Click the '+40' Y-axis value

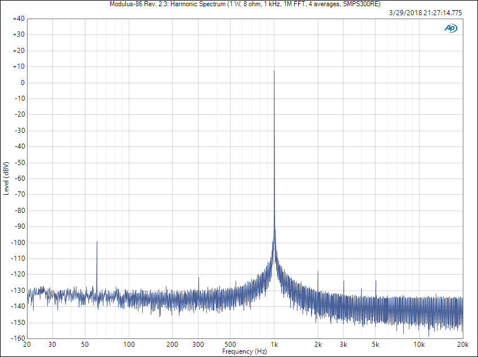coord(19,19)
